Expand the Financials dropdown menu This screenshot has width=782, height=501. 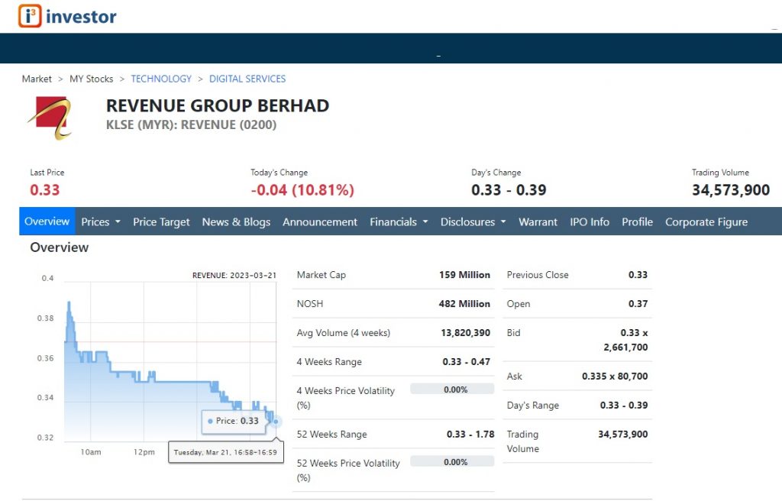click(x=399, y=221)
